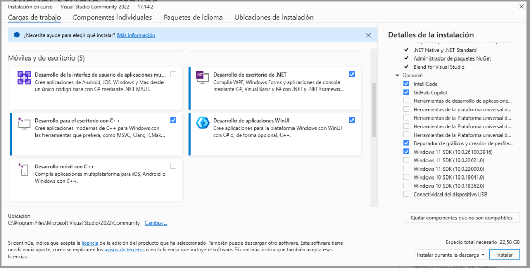The image size is (530, 268).
Task: Click the WinUI application development icon
Action: point(202,124)
